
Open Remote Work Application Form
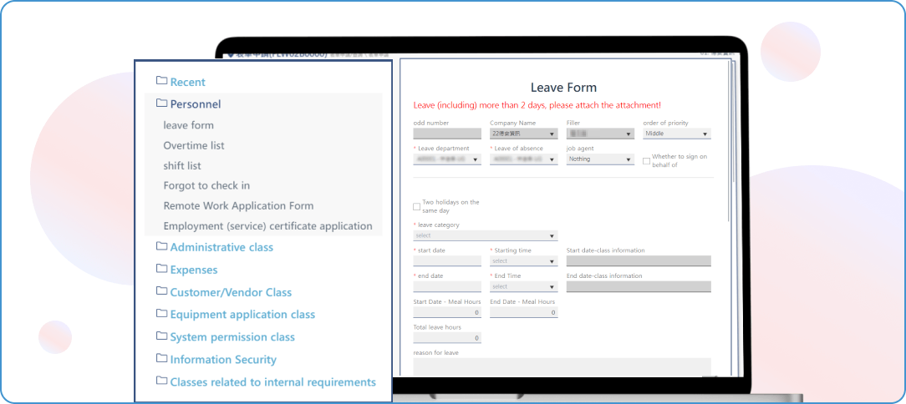coord(238,205)
